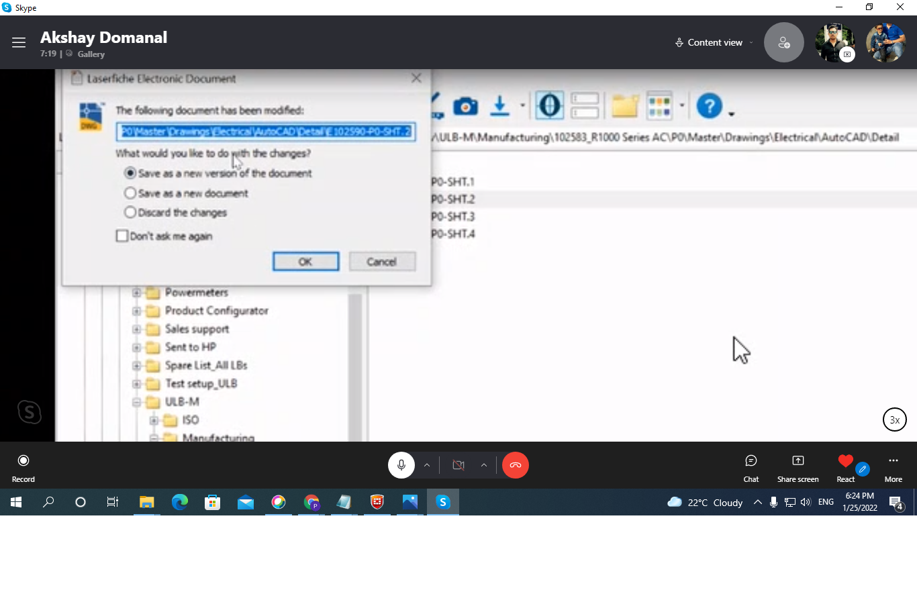The width and height of the screenshot is (917, 596).
Task: Start recording with the Record button
Action: 23,468
